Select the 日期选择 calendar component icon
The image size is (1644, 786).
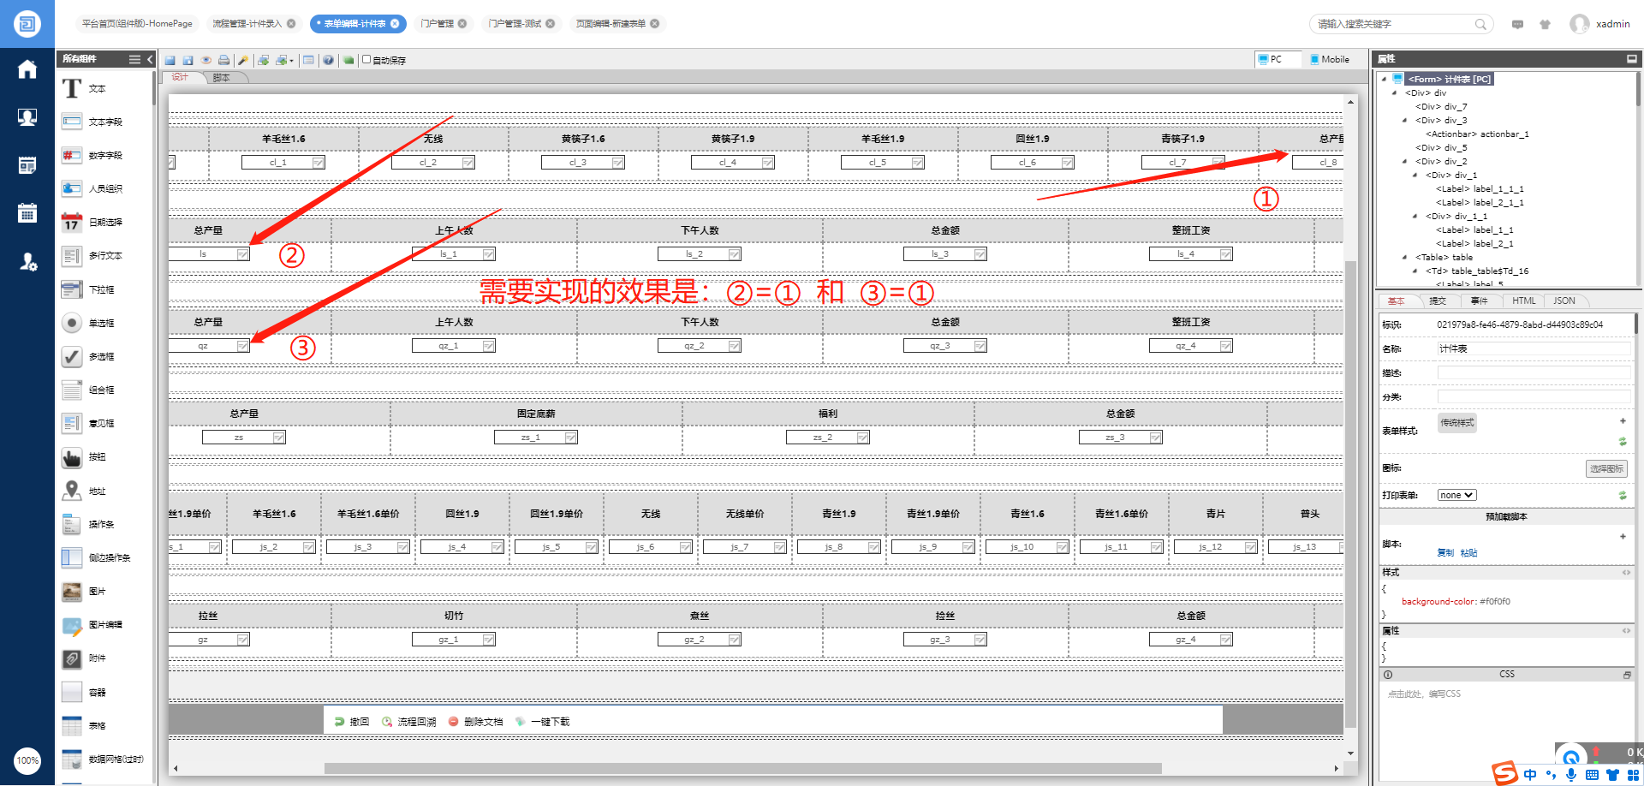pos(72,223)
